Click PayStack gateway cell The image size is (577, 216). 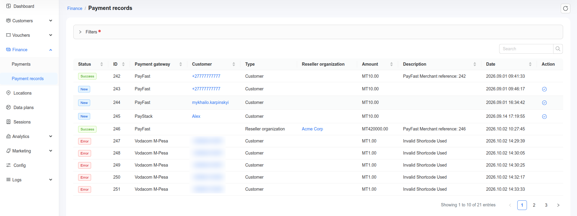coord(144,116)
